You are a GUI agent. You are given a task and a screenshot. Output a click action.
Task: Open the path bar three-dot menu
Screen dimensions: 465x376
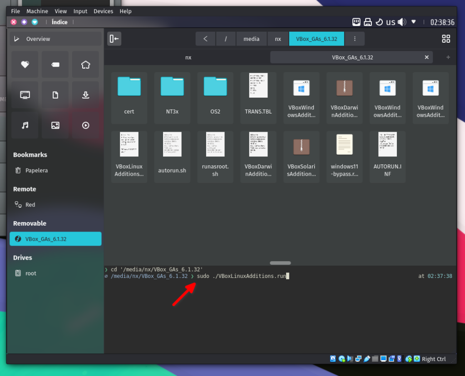coord(354,39)
